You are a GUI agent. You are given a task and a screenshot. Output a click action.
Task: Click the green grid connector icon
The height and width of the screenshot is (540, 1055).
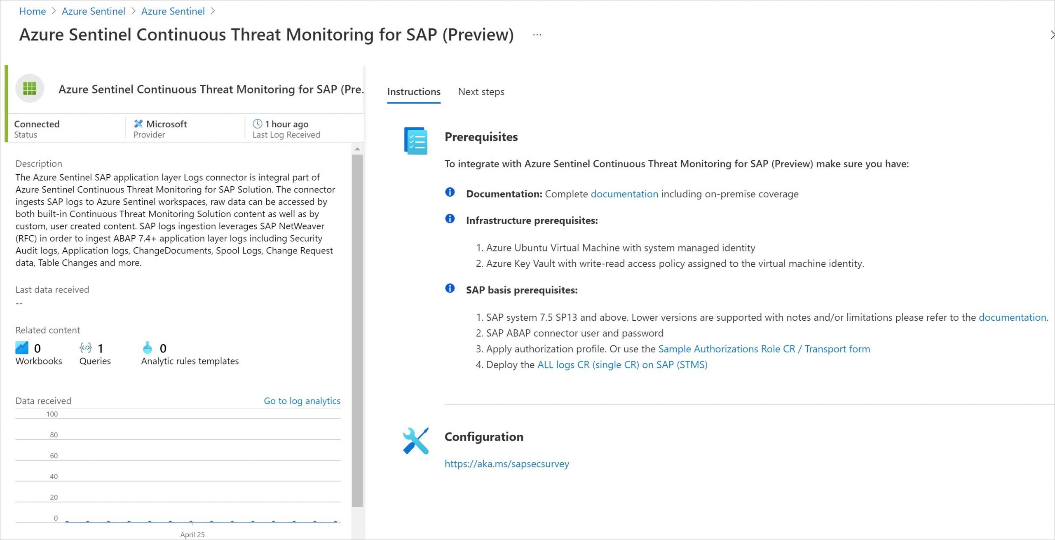coord(30,88)
